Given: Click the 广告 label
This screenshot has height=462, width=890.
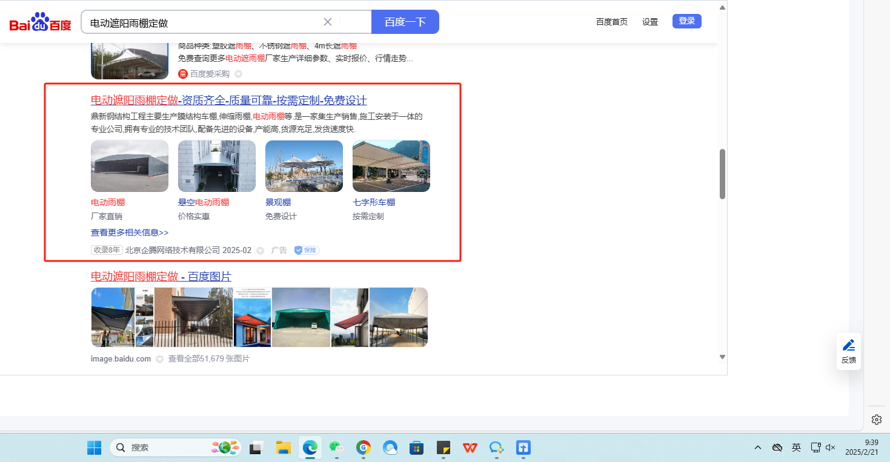Looking at the screenshot, I should tap(279, 250).
